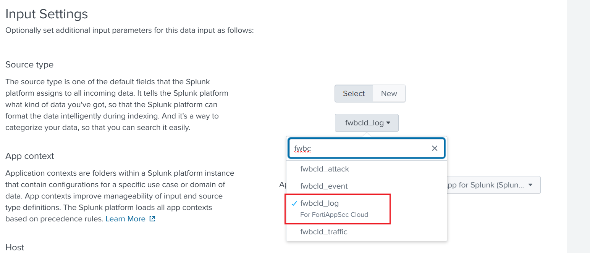Click the App context section title
The width and height of the screenshot is (590, 253).
point(30,156)
